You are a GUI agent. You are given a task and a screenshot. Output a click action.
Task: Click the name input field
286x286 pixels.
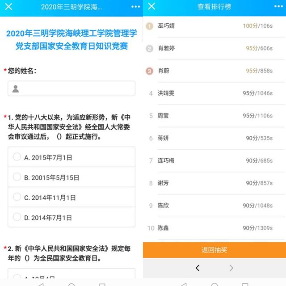click(71, 88)
